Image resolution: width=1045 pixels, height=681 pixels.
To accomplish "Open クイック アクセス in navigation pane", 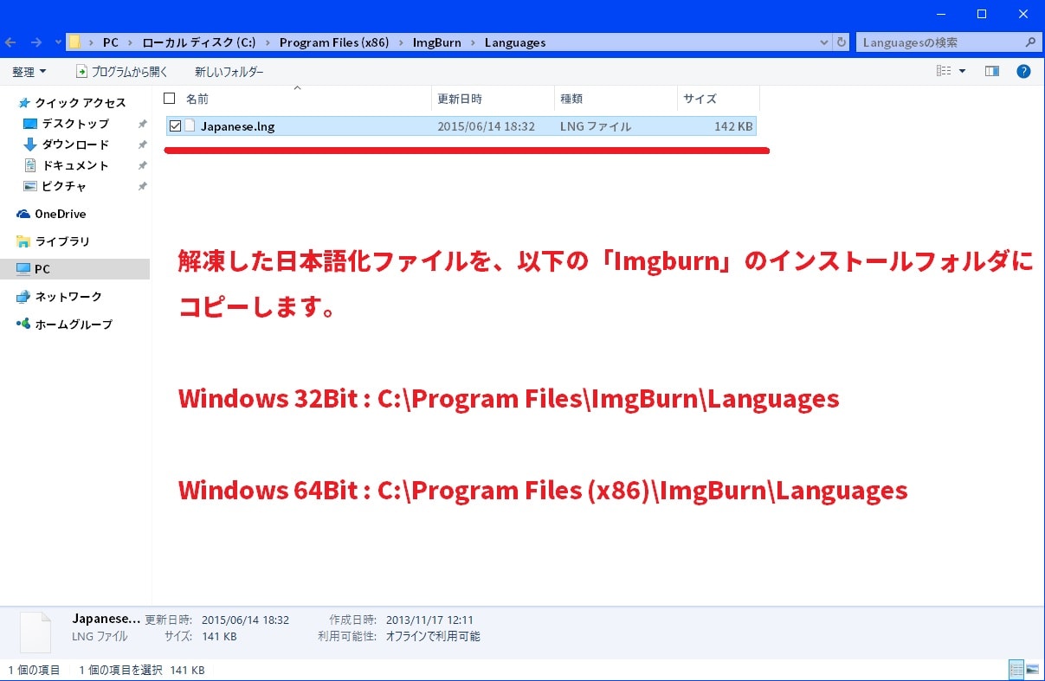I will tap(80, 103).
